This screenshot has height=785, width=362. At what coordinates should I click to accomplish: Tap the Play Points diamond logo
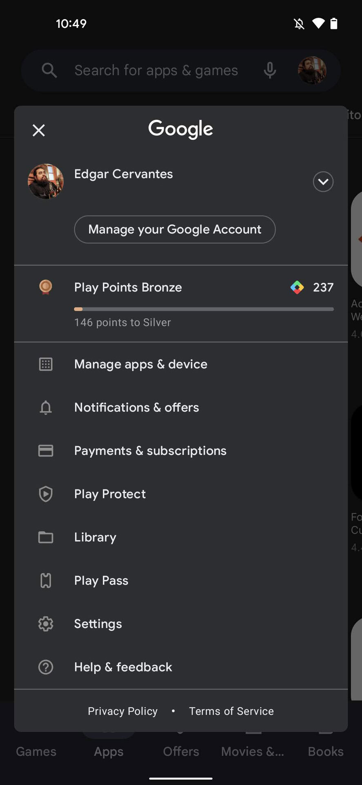(297, 287)
